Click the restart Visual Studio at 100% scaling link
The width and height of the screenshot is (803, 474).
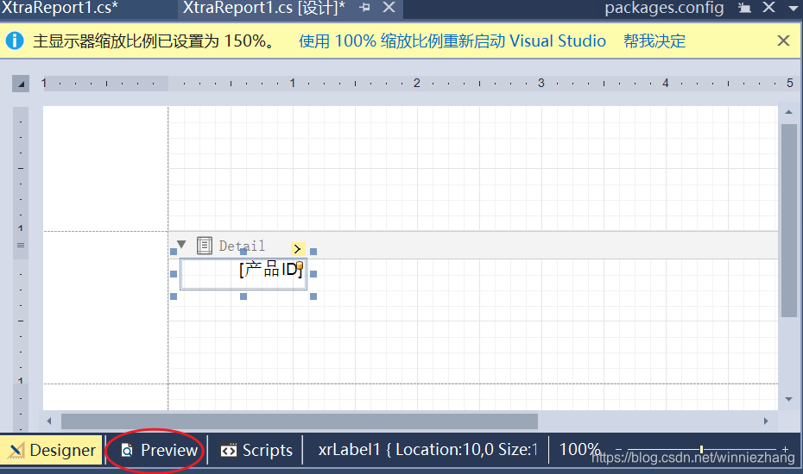click(x=452, y=41)
